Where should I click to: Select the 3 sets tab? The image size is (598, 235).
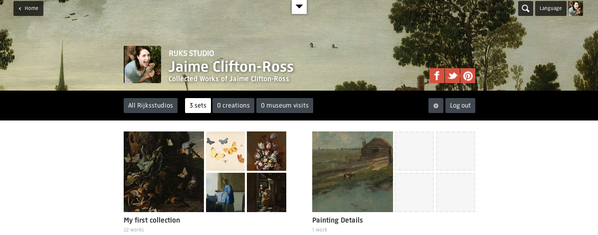[198, 106]
